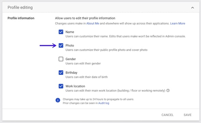Click 'Users can edit their gender' description
201x123 pixels.
83,63
